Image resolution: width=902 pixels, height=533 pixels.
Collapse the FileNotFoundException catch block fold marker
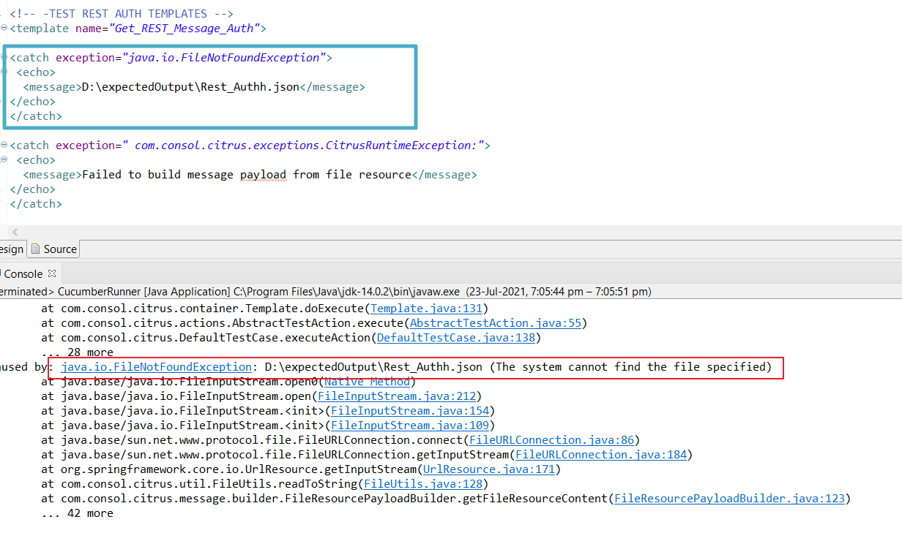4,57
